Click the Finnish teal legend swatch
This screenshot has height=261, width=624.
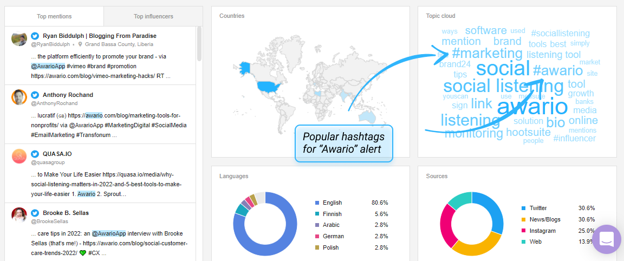click(317, 214)
